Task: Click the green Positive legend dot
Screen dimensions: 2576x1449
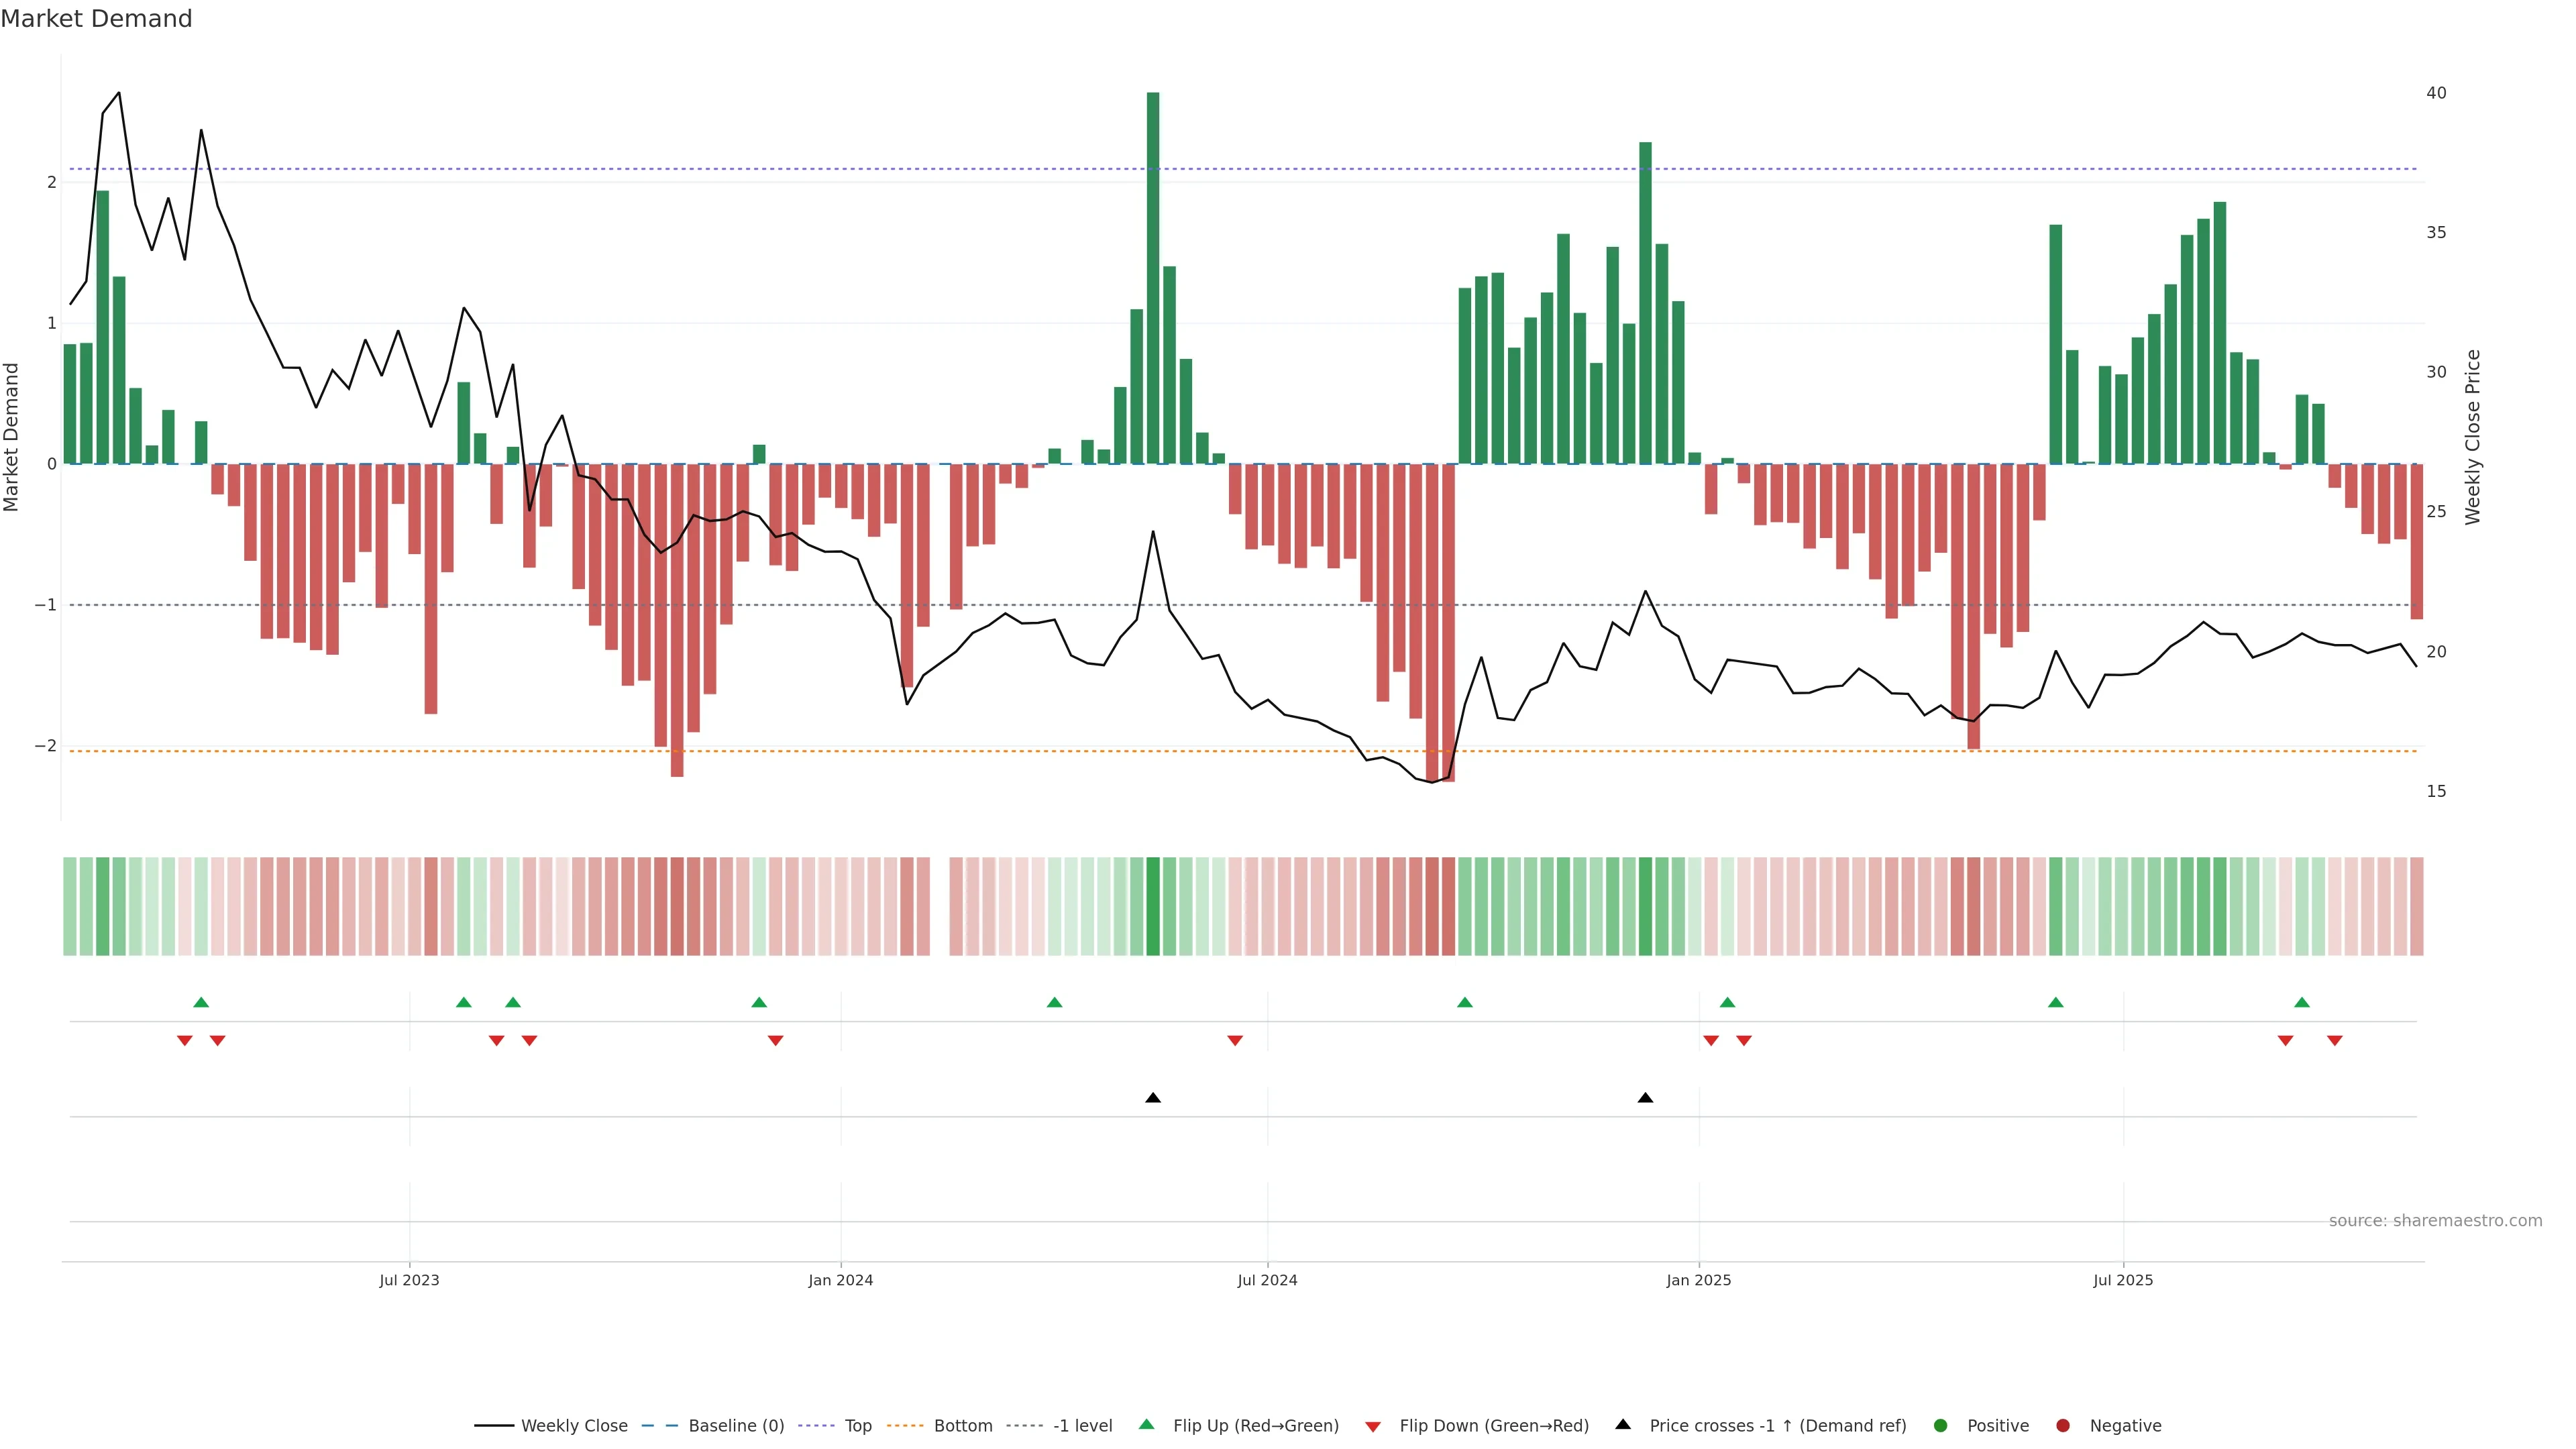Action: [1941, 1426]
